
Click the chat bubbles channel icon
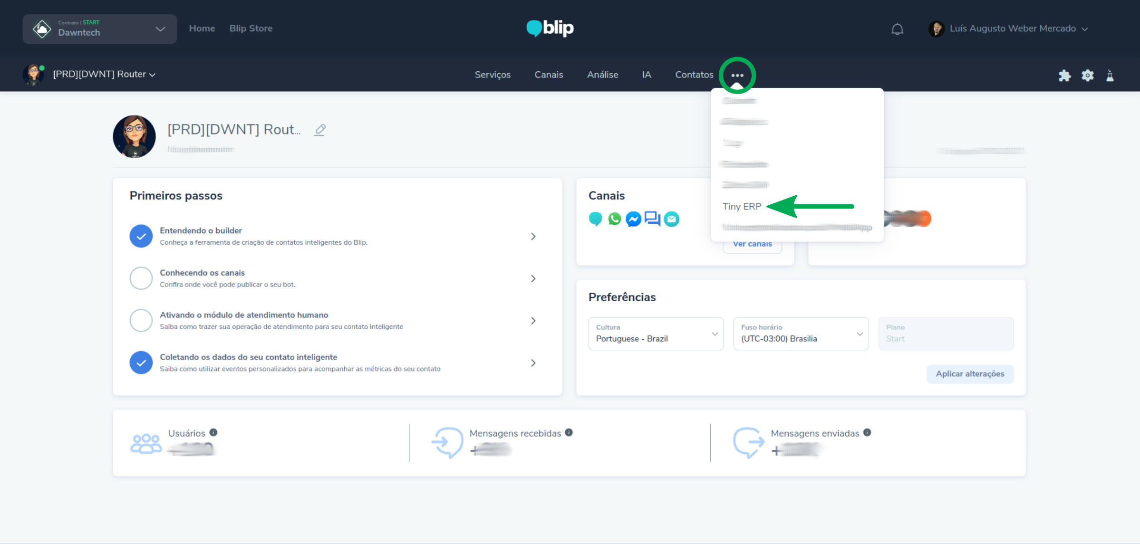pyautogui.click(x=652, y=219)
